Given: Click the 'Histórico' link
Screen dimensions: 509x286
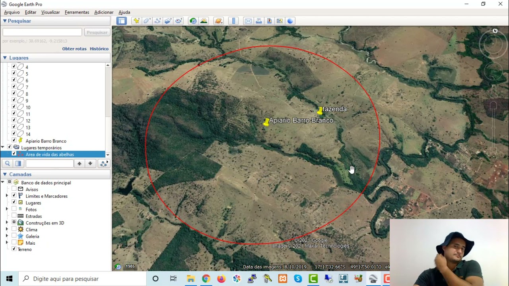Looking at the screenshot, I should click(x=99, y=49).
